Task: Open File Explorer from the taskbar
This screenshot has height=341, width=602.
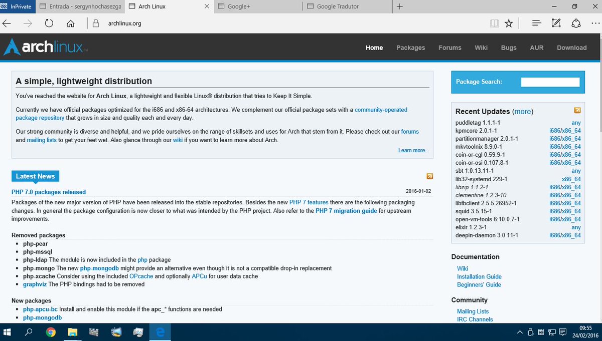Action: pos(73,332)
